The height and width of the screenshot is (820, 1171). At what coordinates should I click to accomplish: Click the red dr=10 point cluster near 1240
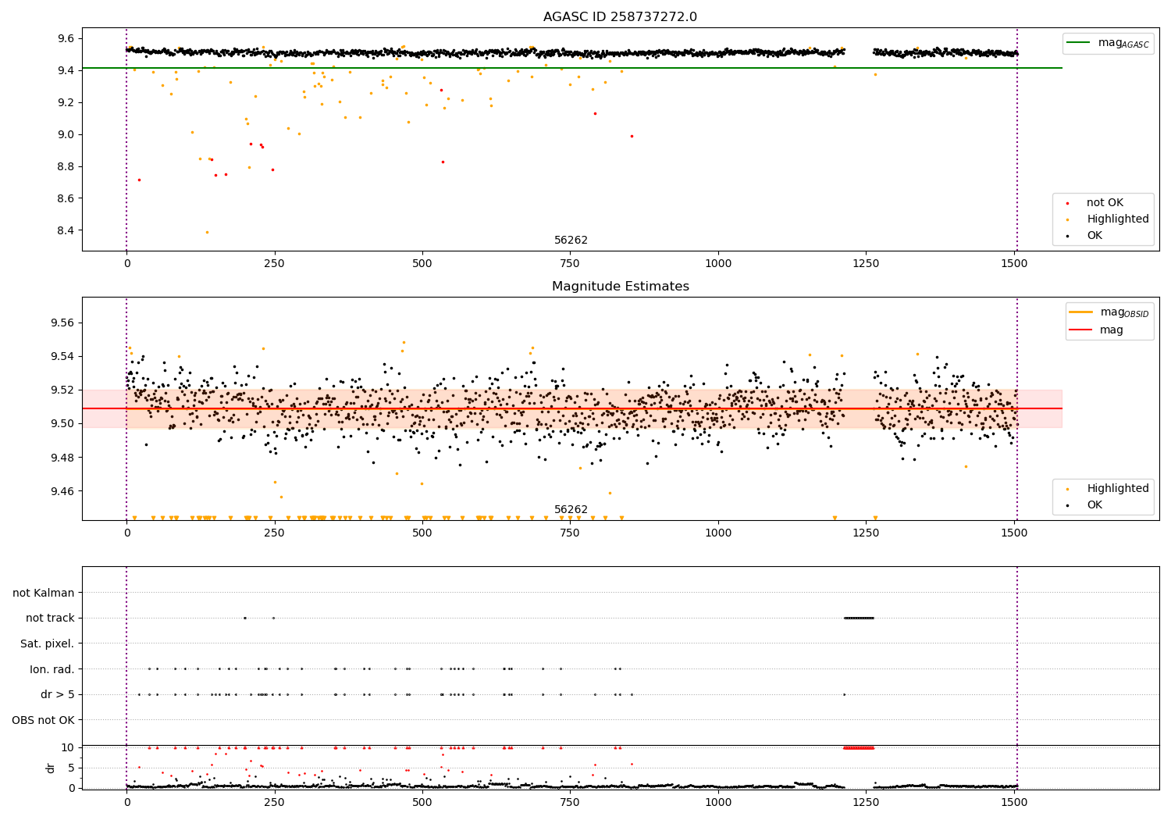[859, 748]
